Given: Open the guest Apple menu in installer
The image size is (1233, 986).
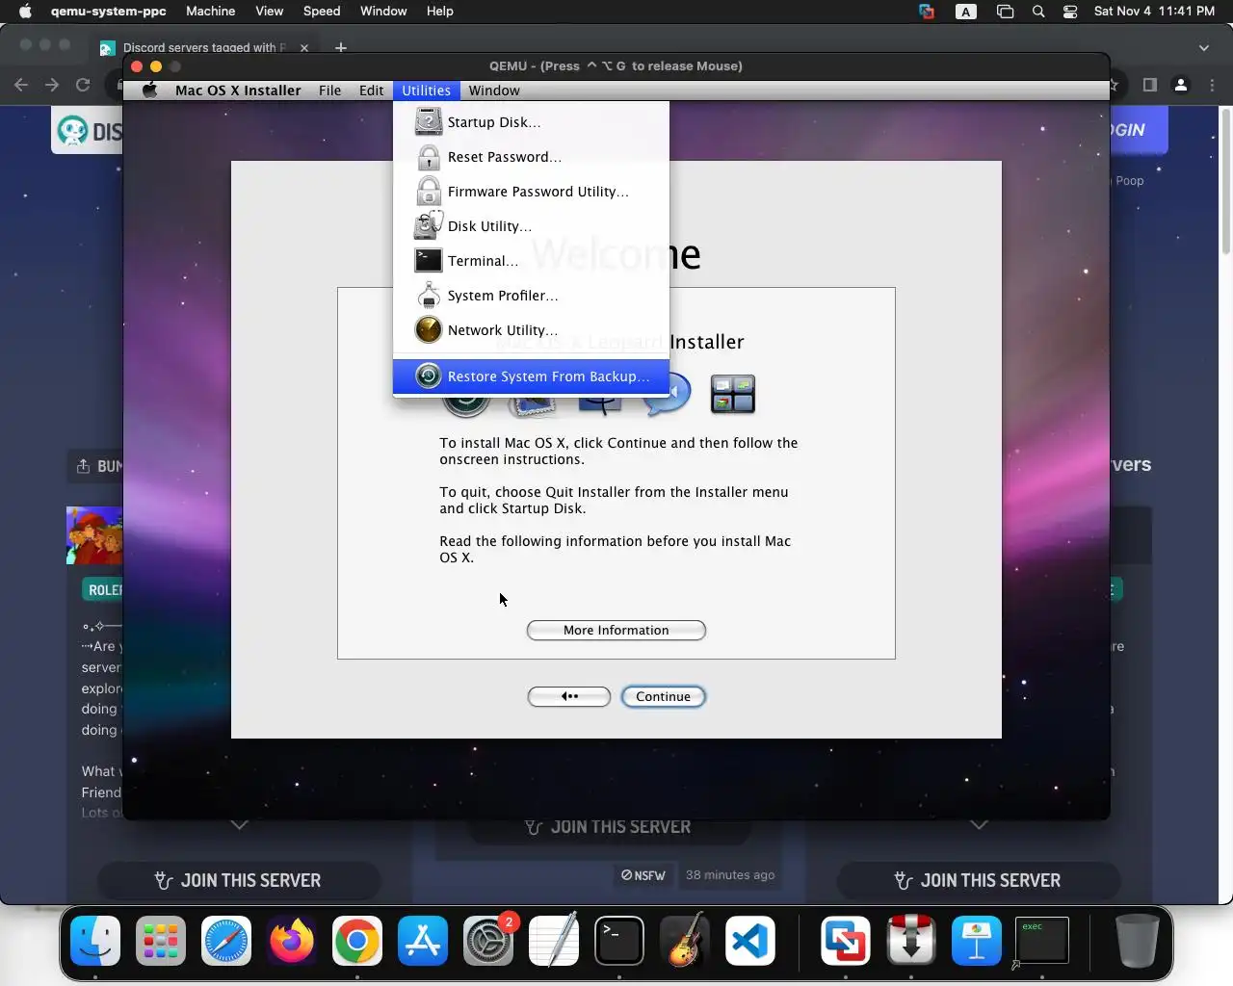Looking at the screenshot, I should 149,91.
